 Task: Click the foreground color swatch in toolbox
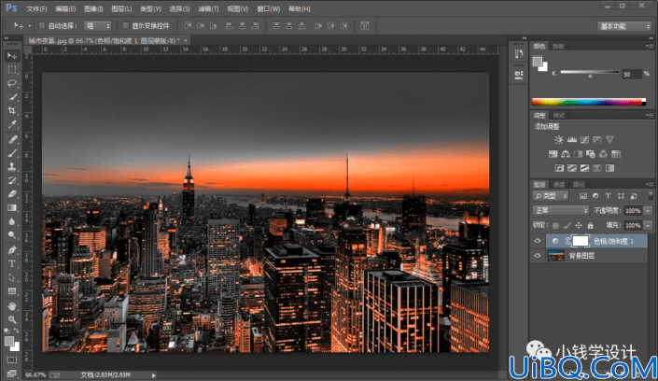8,342
